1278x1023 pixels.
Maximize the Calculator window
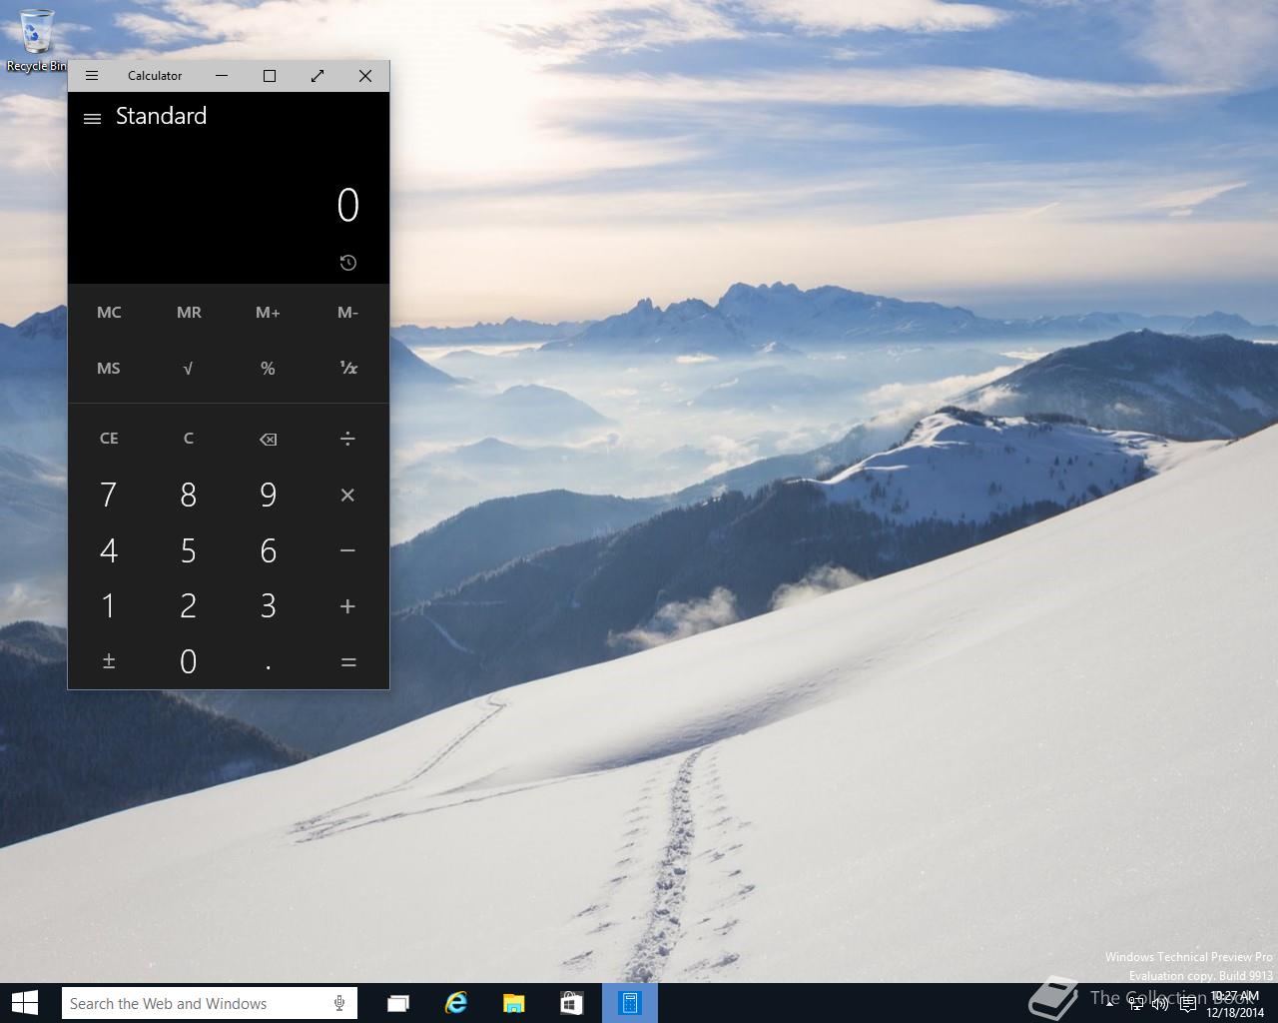[270, 76]
